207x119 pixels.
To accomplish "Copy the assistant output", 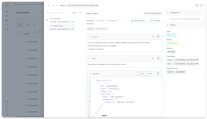I will click(x=158, y=74).
